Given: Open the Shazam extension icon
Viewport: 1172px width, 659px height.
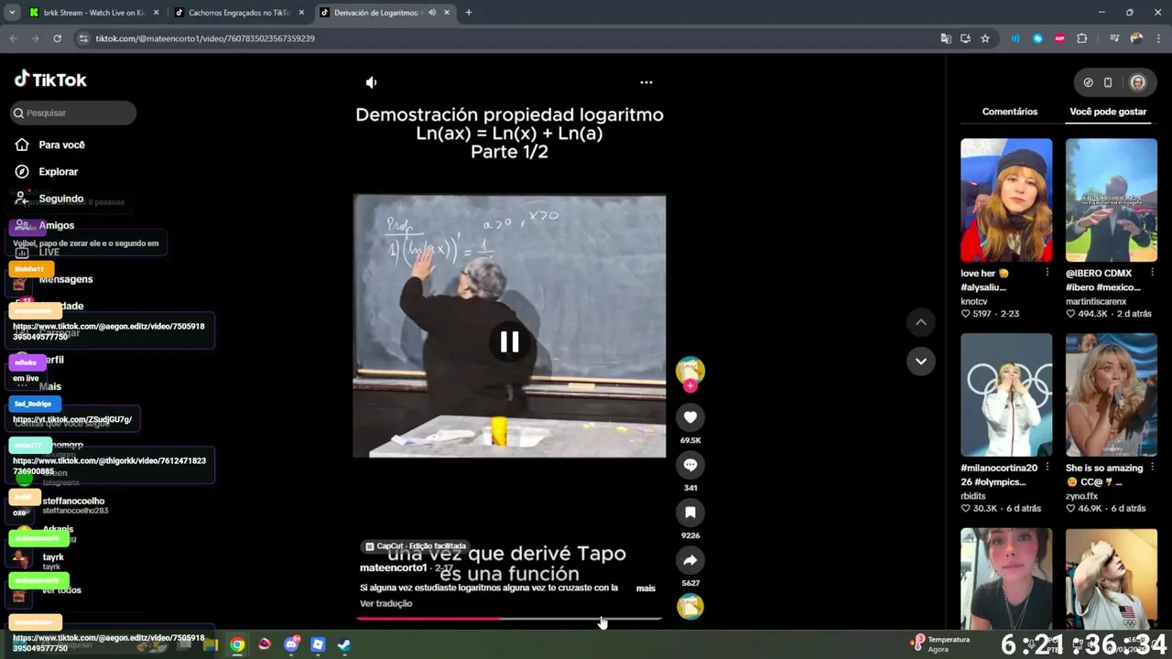Looking at the screenshot, I should click(x=1037, y=38).
